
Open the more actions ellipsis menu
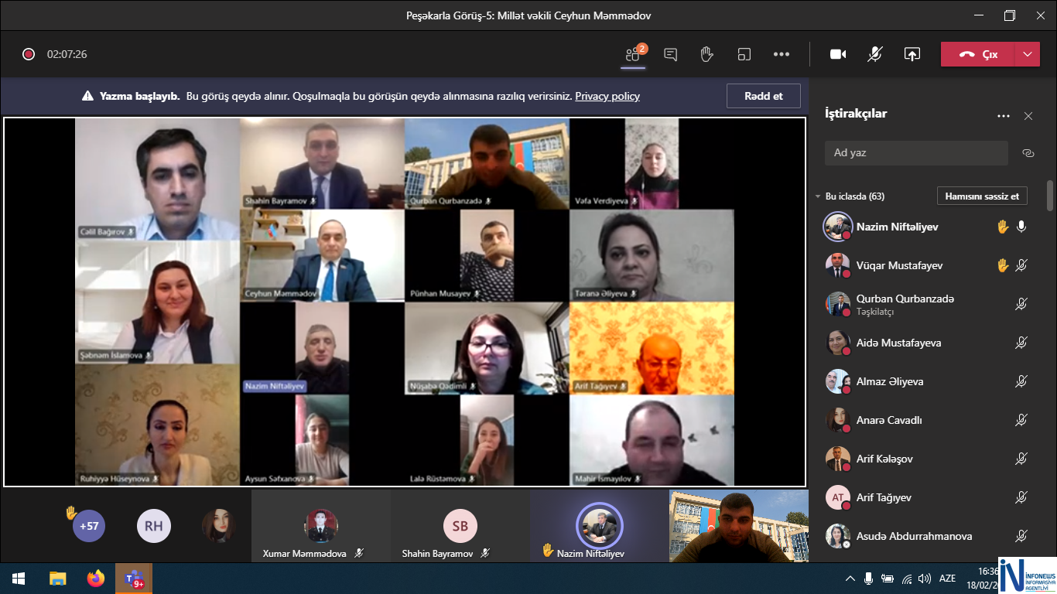[x=782, y=54]
